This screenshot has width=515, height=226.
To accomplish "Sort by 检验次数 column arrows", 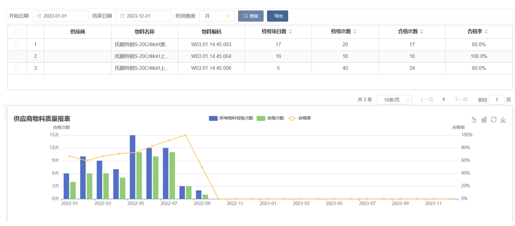I will click(x=355, y=32).
